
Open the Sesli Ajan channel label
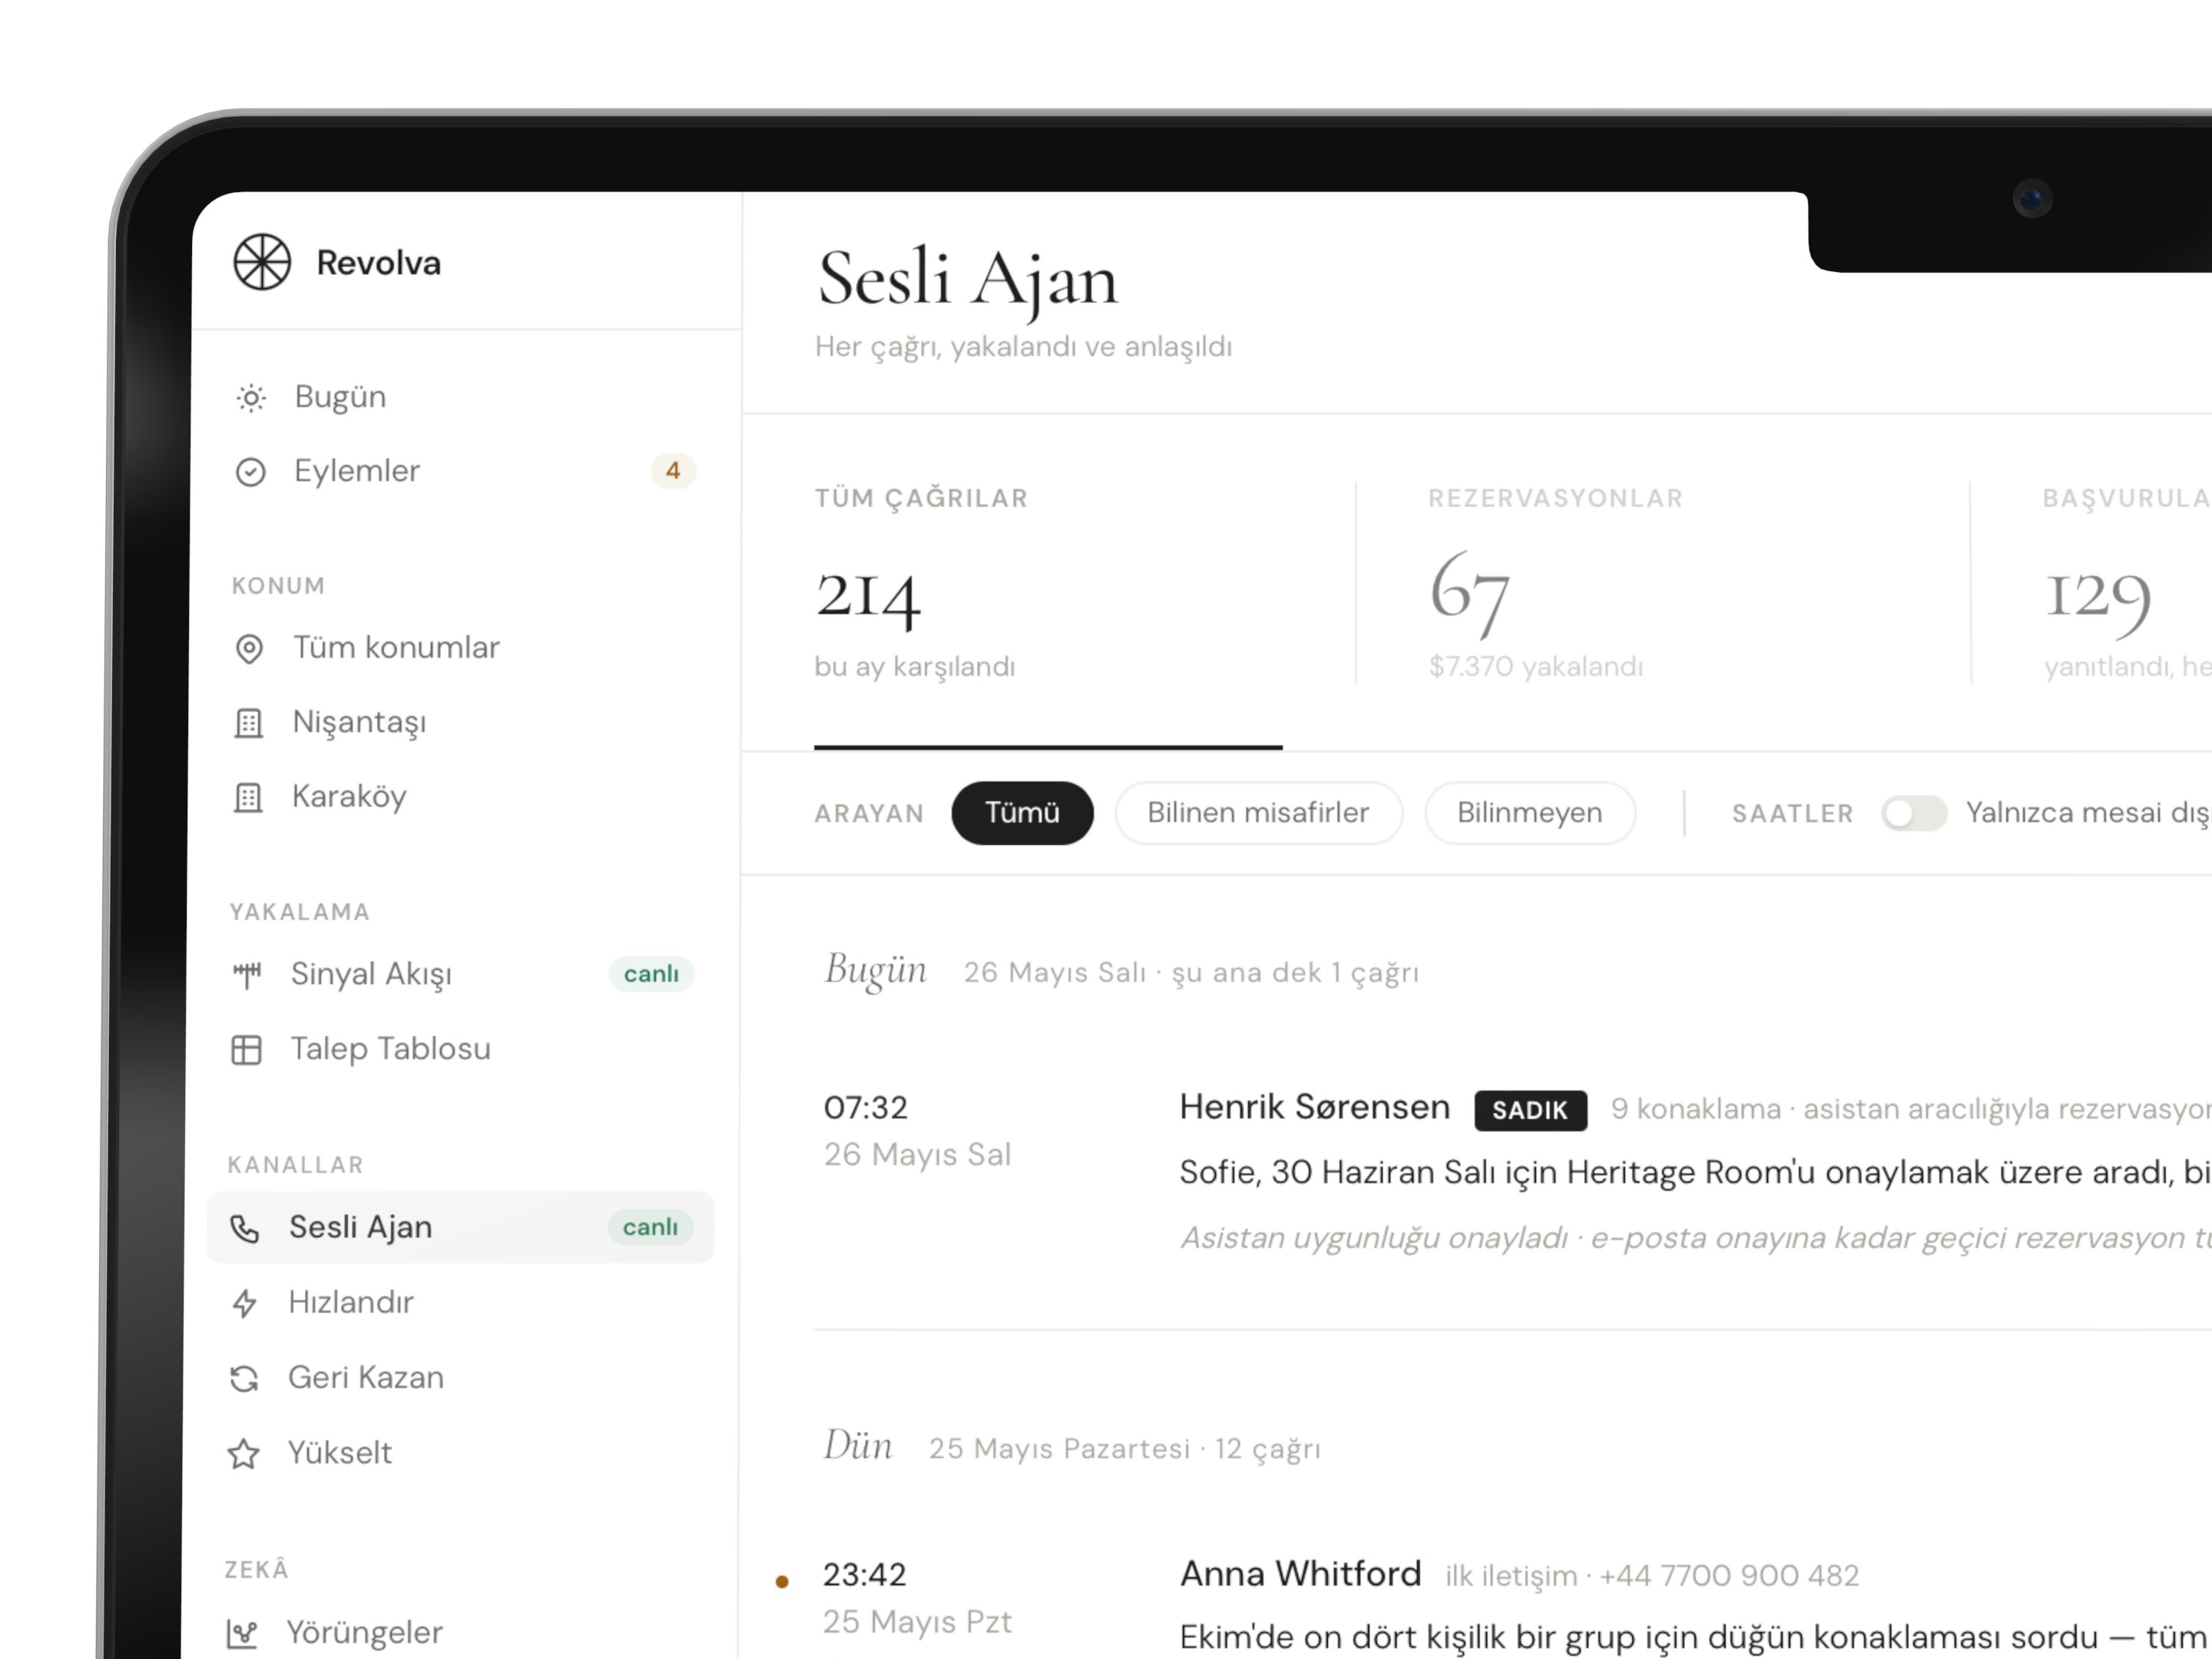(360, 1227)
